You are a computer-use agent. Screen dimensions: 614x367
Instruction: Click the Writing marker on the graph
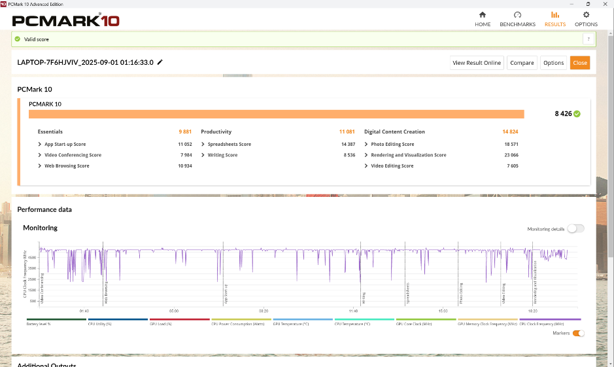pyautogui.click(x=364, y=298)
